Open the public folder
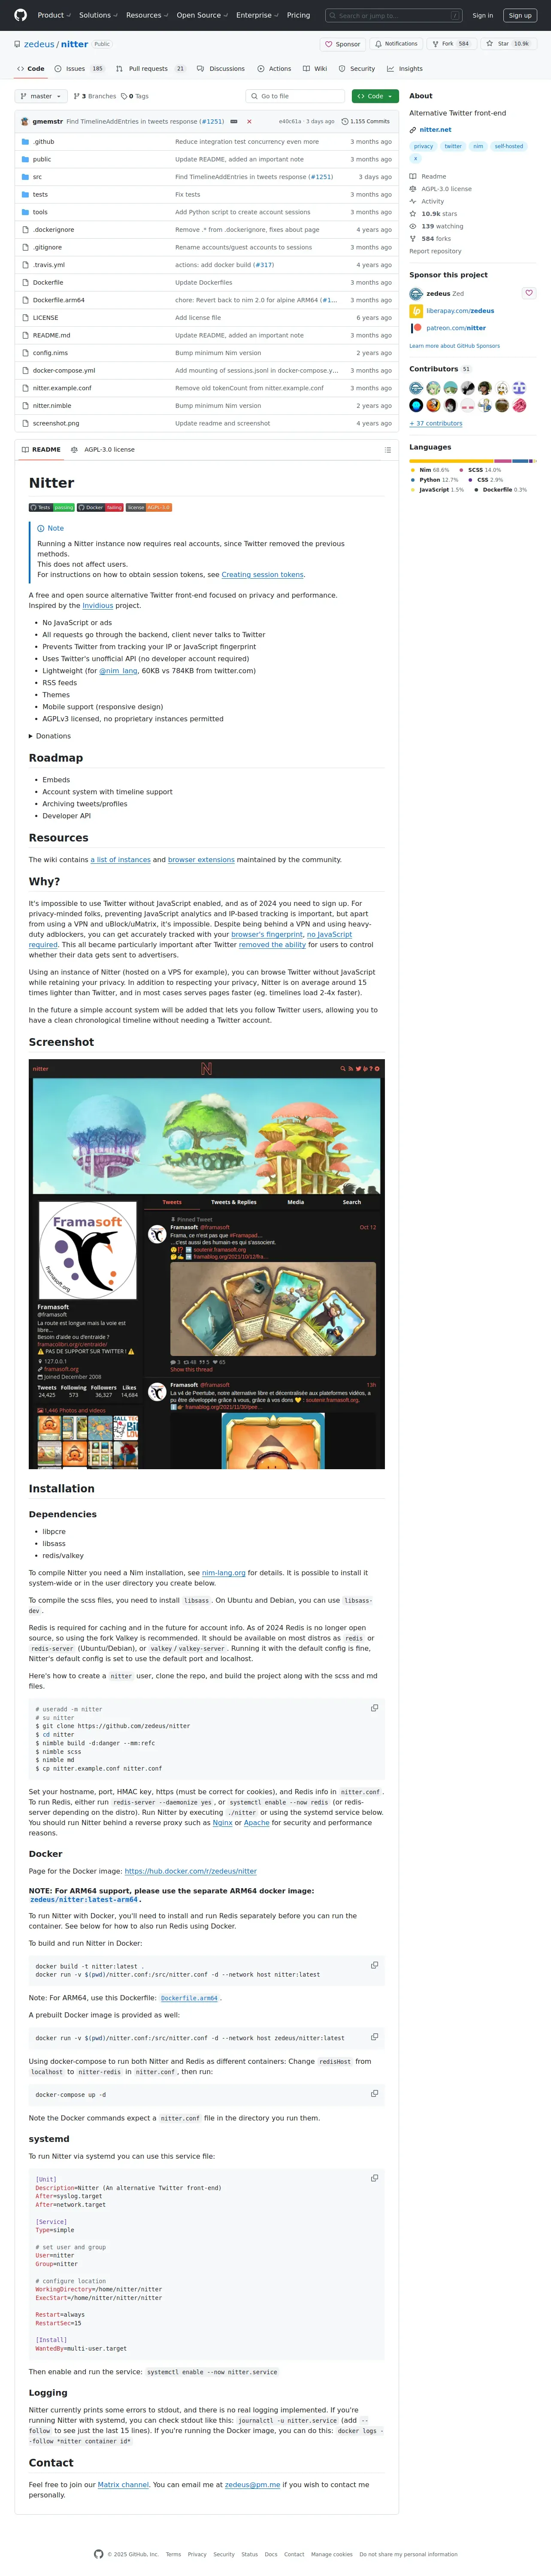This screenshot has width=551, height=2576. (x=42, y=159)
